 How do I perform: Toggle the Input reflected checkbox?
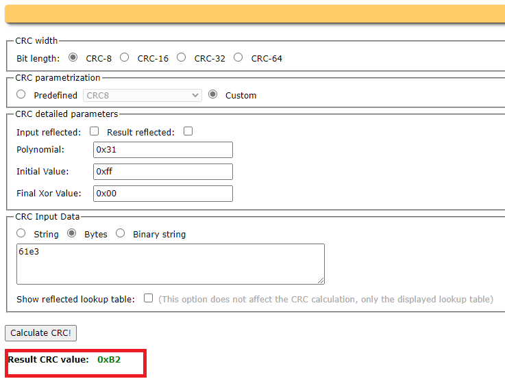pyautogui.click(x=94, y=131)
